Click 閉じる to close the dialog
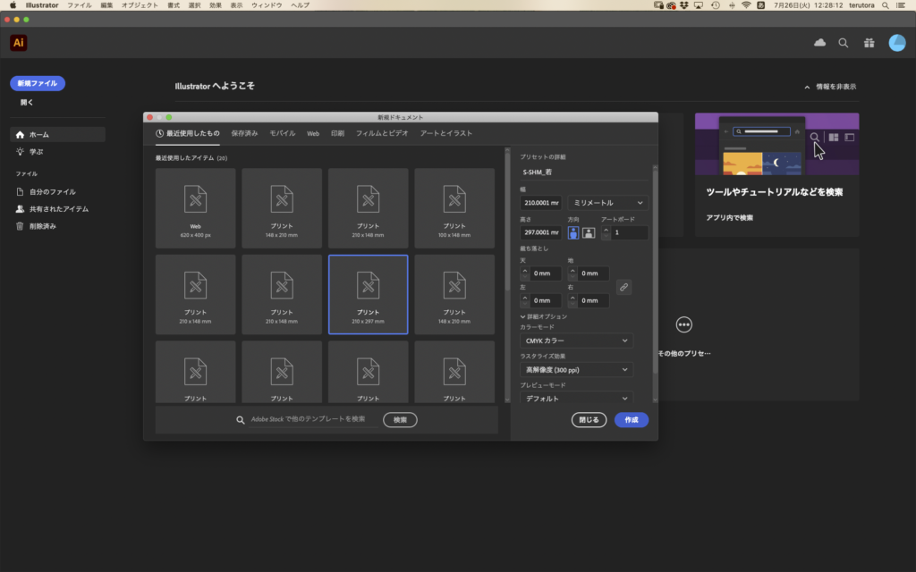Screen dimensions: 916x572 589,420
